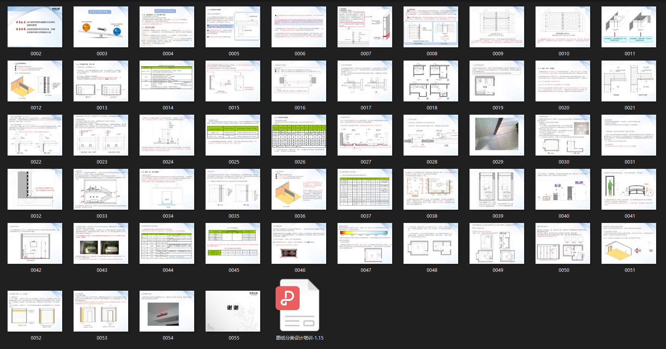Screen dimensions: 666x349
Task: Select thumbnail 0019
Action: 497,81
